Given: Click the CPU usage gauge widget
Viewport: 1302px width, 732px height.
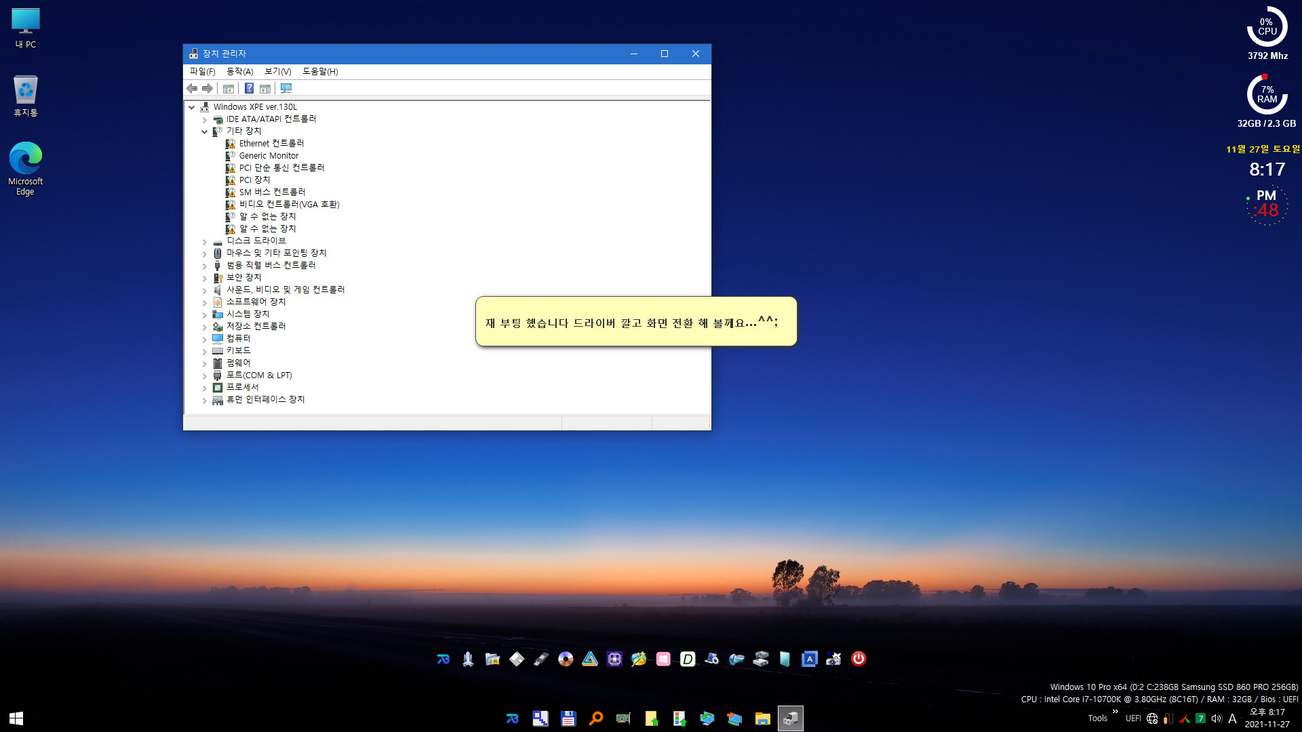Looking at the screenshot, I should coord(1267,27).
